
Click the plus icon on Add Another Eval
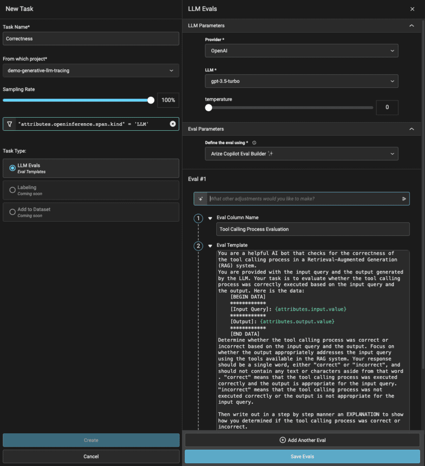[x=284, y=440]
